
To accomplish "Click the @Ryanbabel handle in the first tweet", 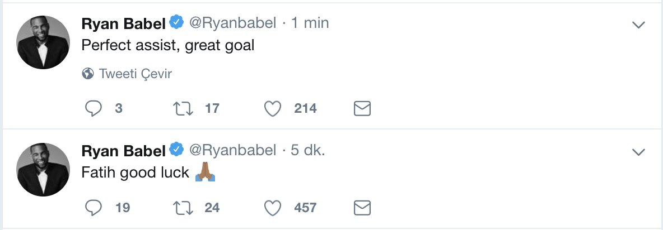I will click(x=232, y=23).
